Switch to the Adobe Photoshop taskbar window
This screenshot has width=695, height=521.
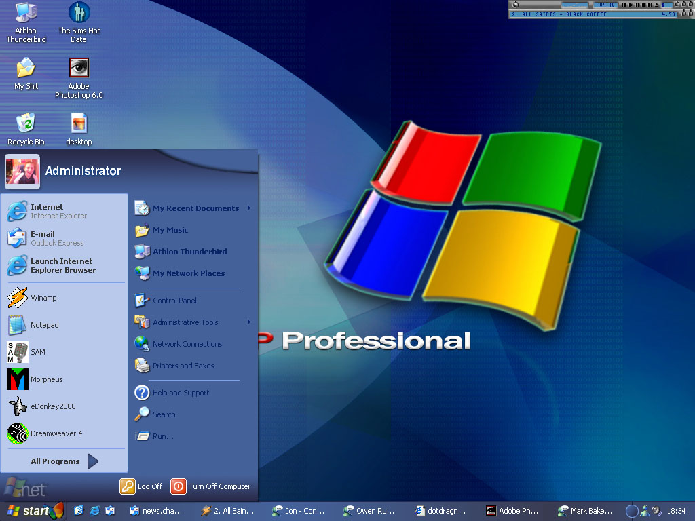pyautogui.click(x=512, y=511)
